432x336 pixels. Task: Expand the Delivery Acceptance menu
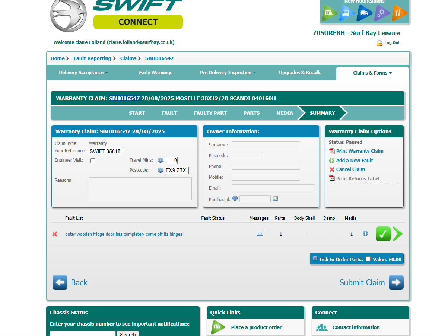click(83, 73)
